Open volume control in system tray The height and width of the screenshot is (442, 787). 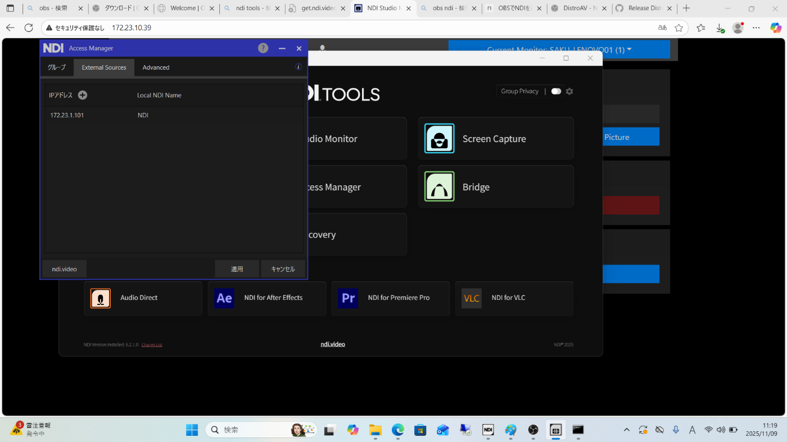click(721, 430)
